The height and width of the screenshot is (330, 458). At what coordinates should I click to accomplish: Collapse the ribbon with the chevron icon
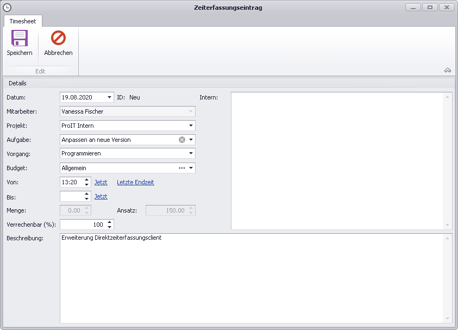(x=448, y=70)
